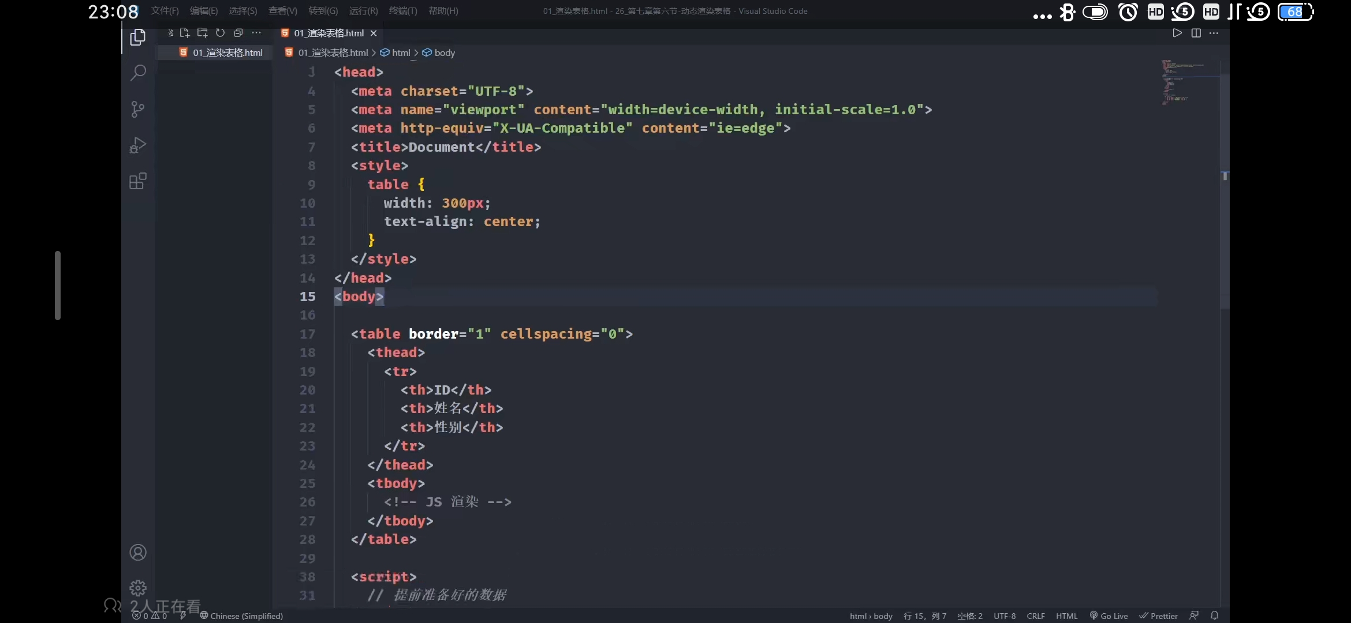Open the Extensions view
The height and width of the screenshot is (623, 1351).
click(137, 181)
